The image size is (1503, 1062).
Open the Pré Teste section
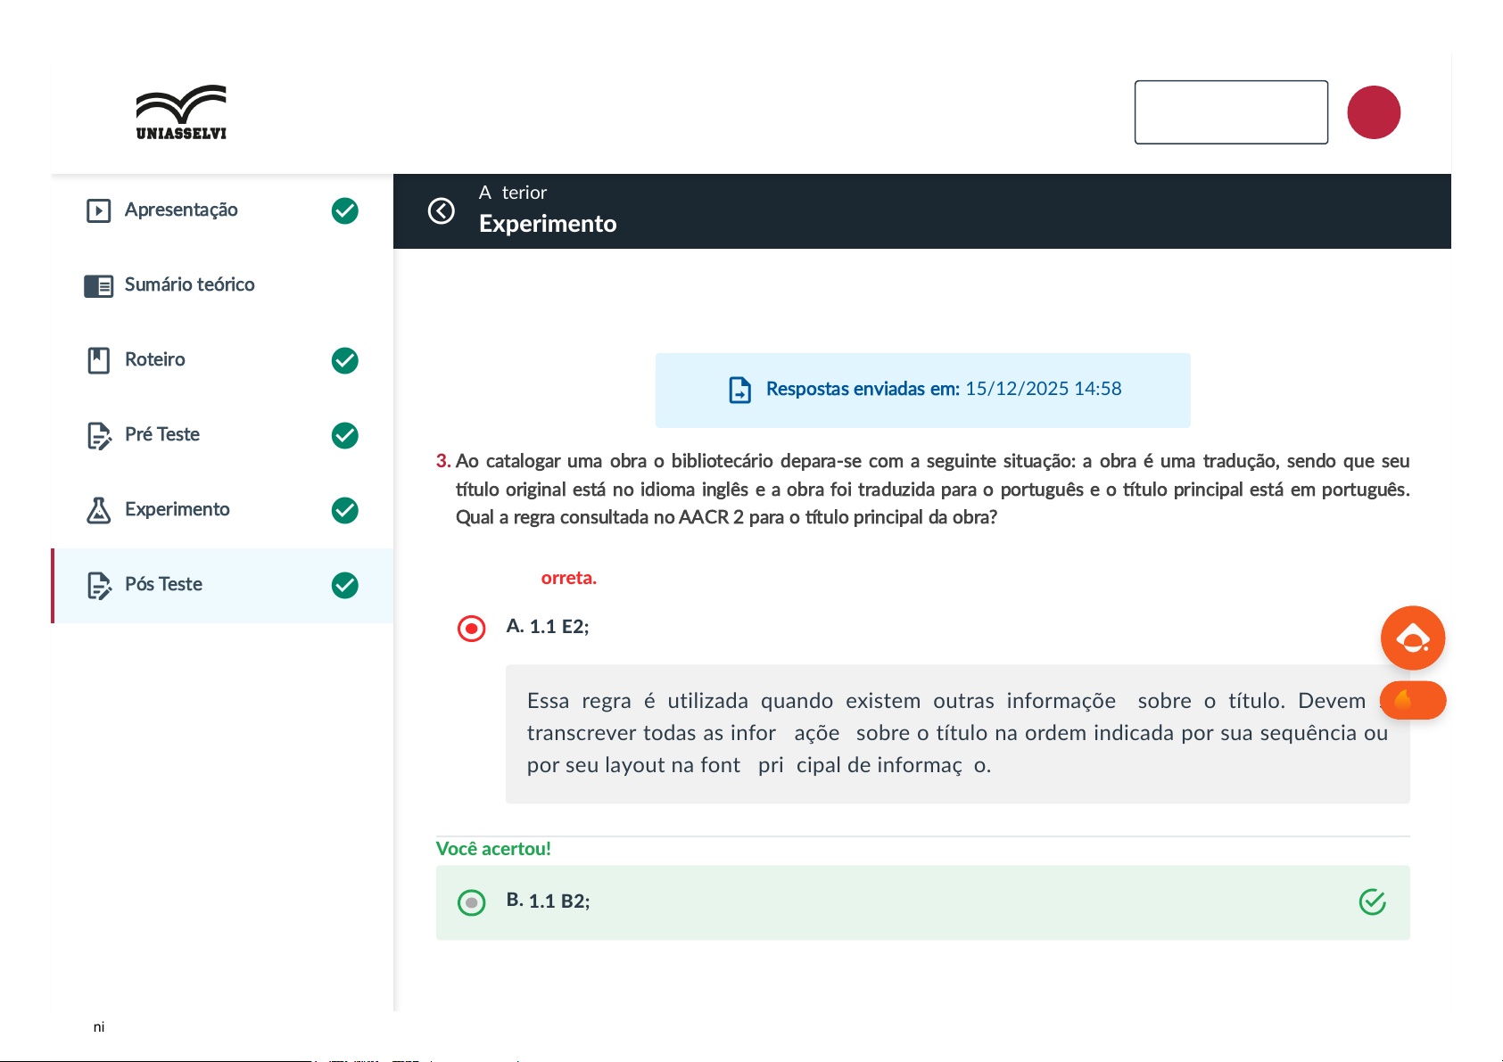pyautogui.click(x=162, y=435)
